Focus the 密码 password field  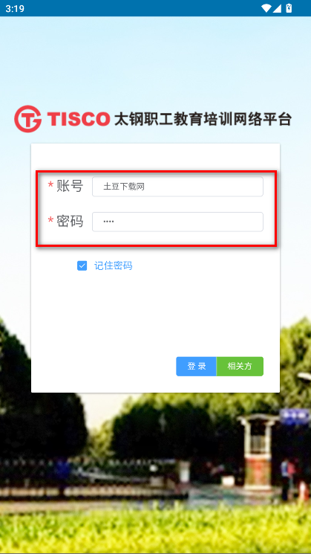click(177, 222)
